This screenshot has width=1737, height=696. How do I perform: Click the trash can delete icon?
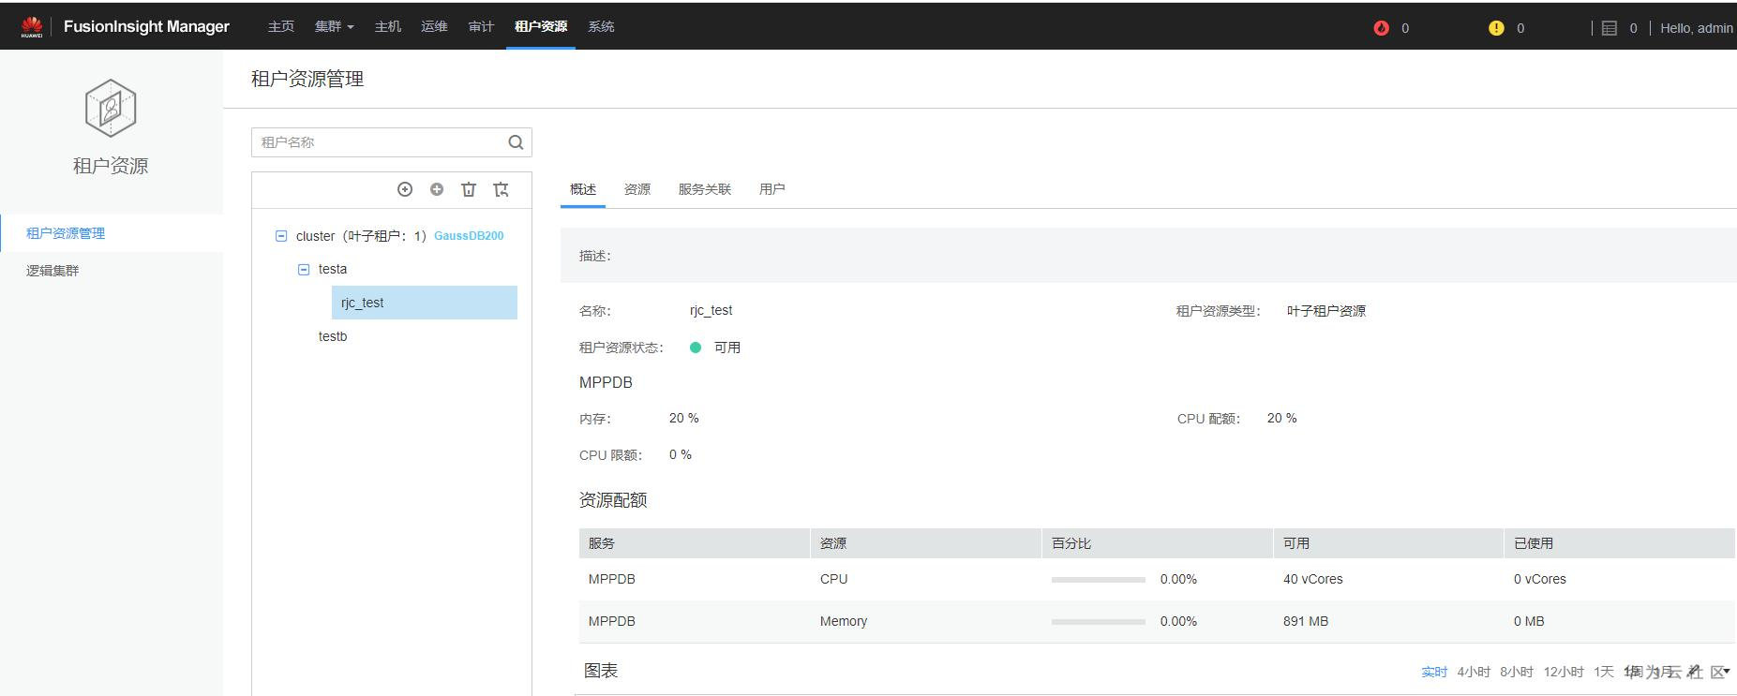coord(469,189)
